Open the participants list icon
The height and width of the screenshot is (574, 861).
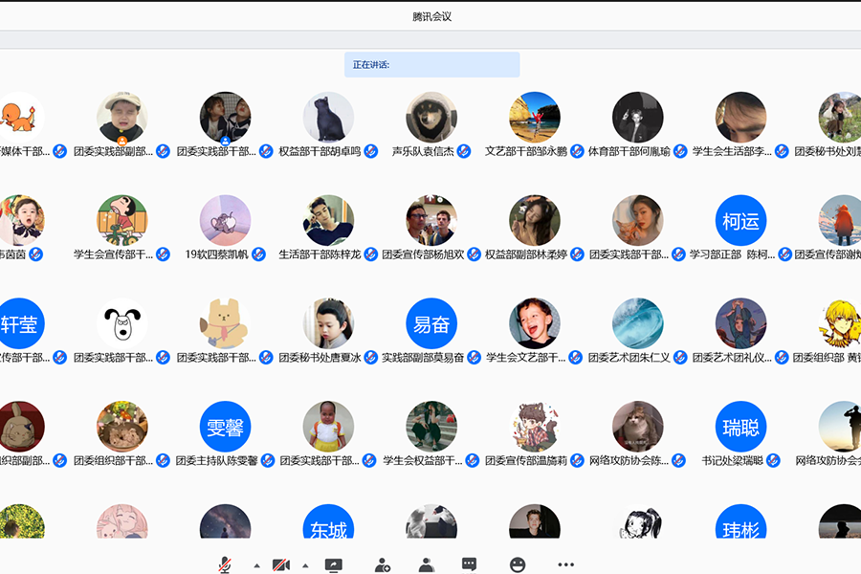(x=427, y=564)
